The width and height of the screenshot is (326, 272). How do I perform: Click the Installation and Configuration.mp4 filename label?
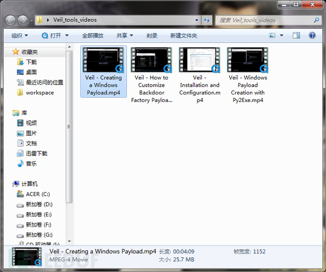click(199, 89)
